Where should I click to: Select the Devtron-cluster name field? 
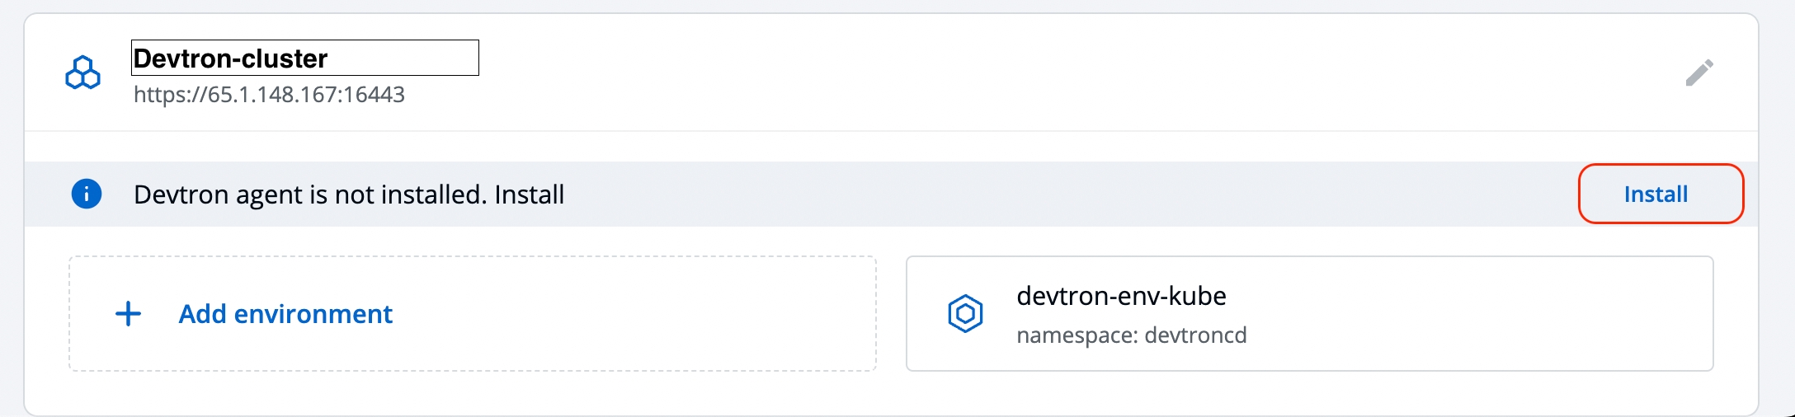click(305, 58)
